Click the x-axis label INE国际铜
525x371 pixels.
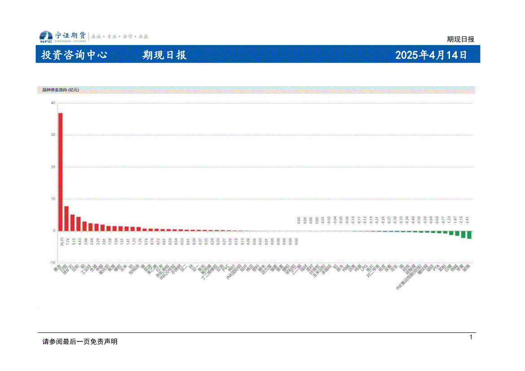(x=234, y=272)
